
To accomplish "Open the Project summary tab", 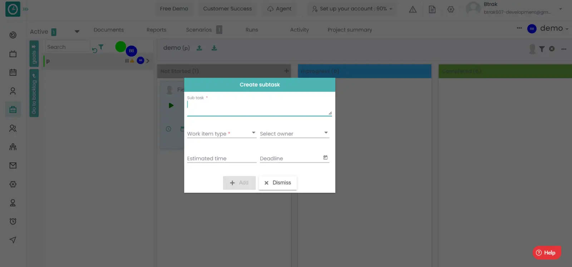I will click(x=350, y=30).
